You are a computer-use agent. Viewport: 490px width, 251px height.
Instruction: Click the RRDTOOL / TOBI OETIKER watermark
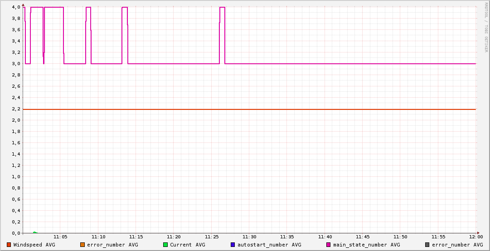(485, 27)
